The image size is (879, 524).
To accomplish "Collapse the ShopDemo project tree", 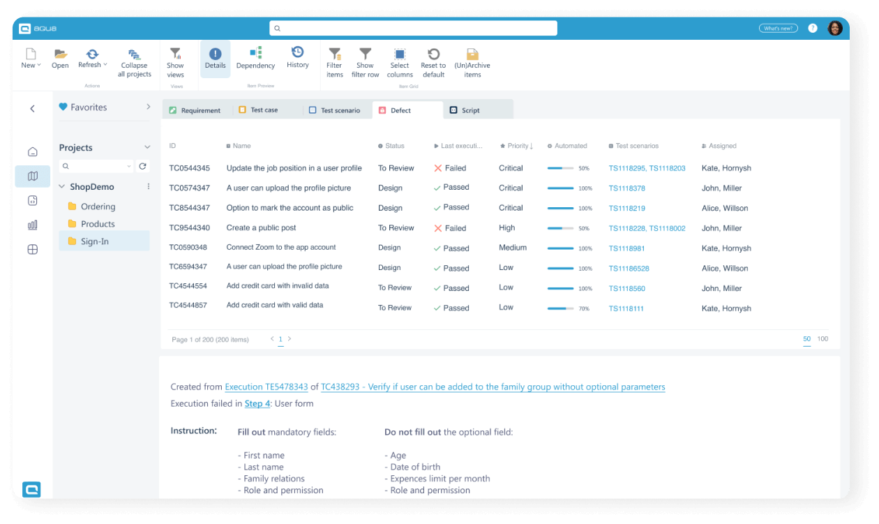I will pos(62,186).
